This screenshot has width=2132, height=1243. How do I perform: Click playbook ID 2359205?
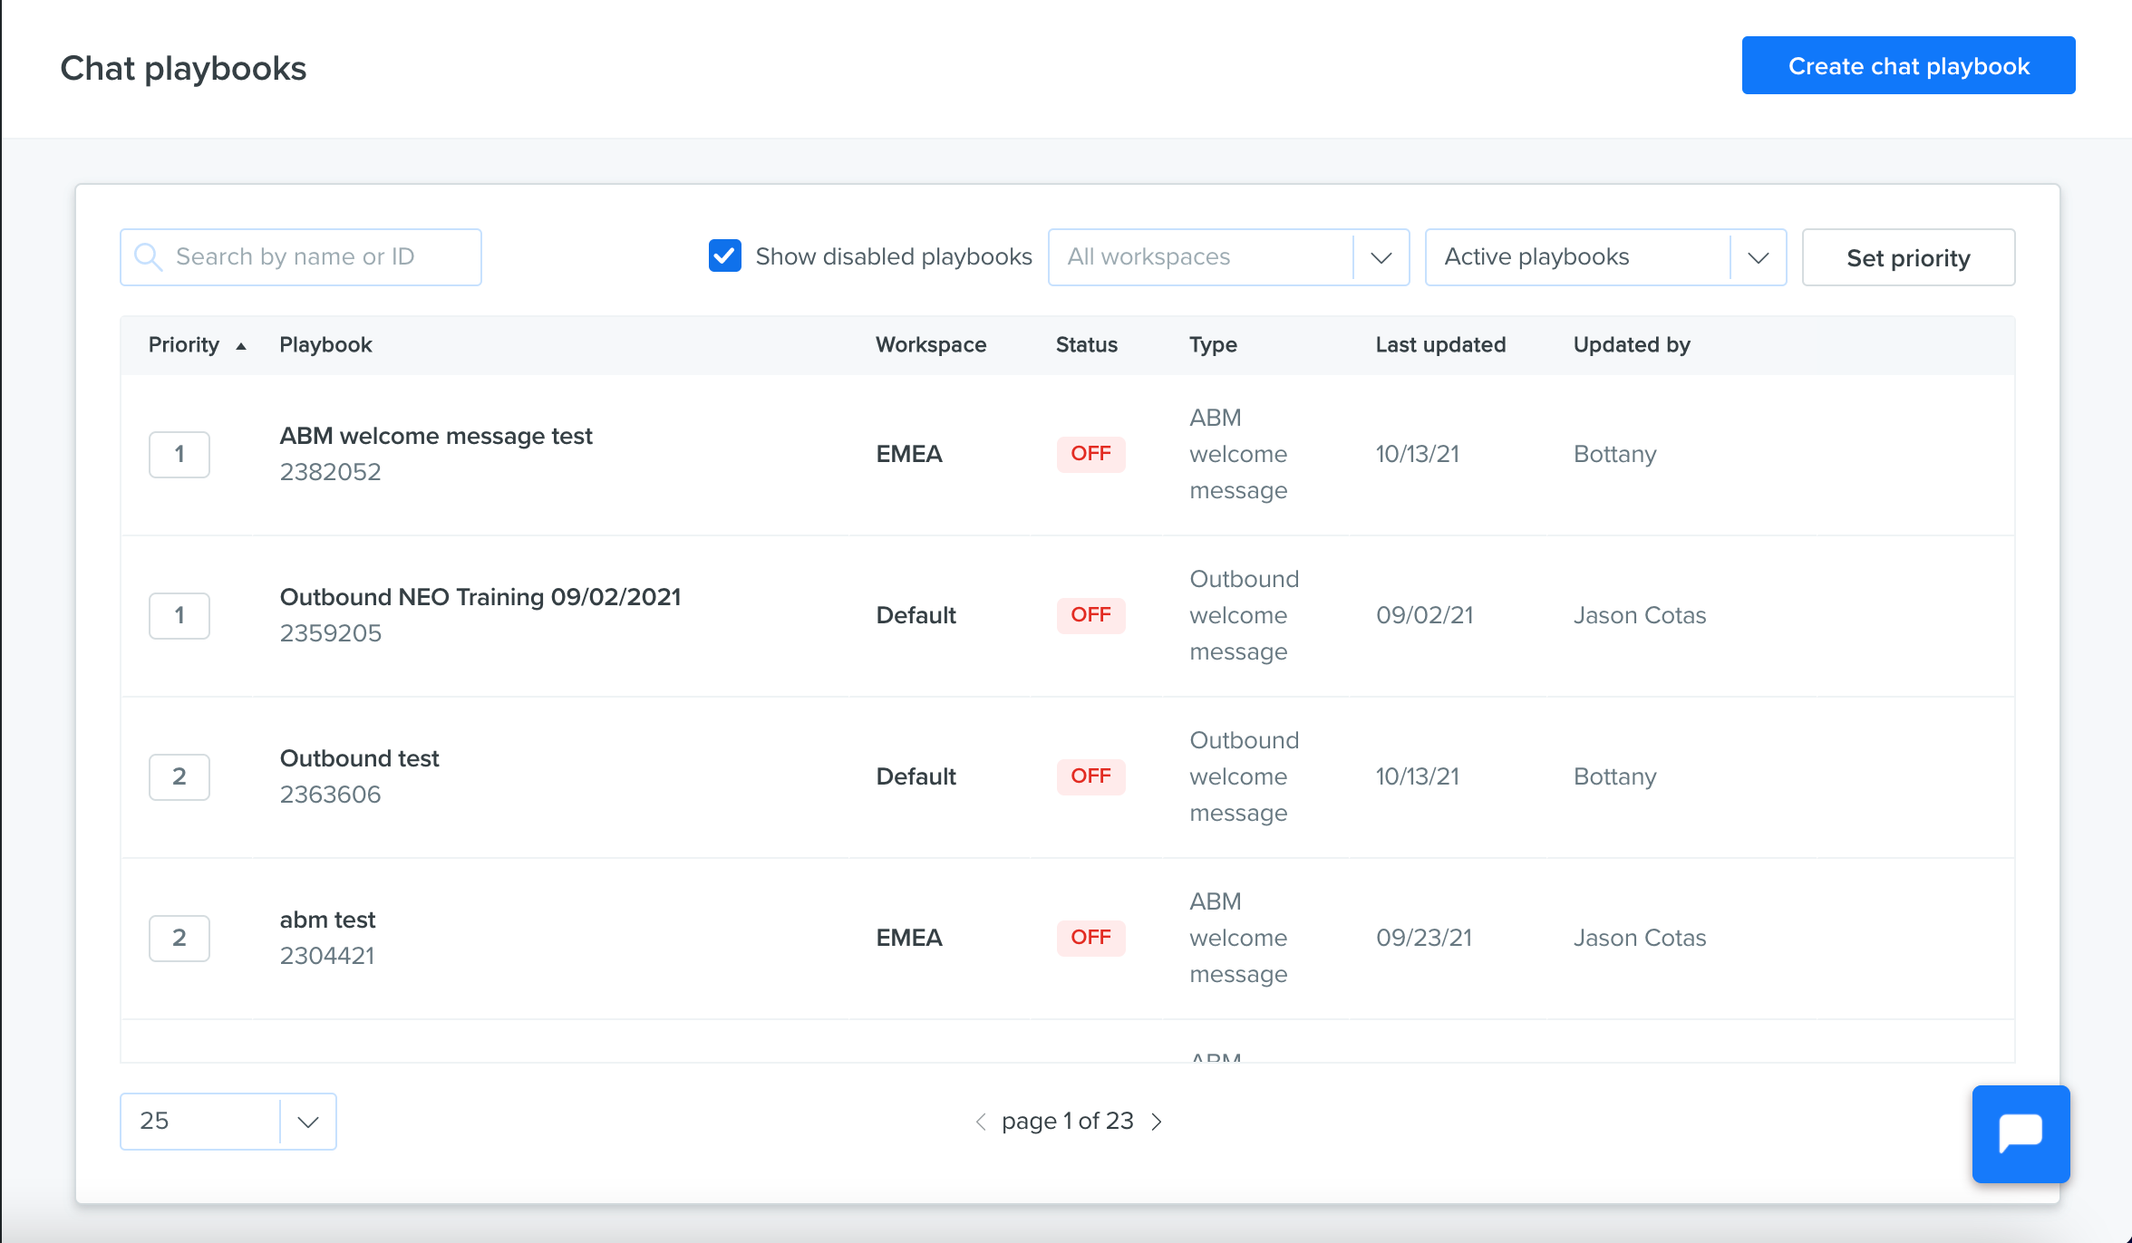point(330,633)
